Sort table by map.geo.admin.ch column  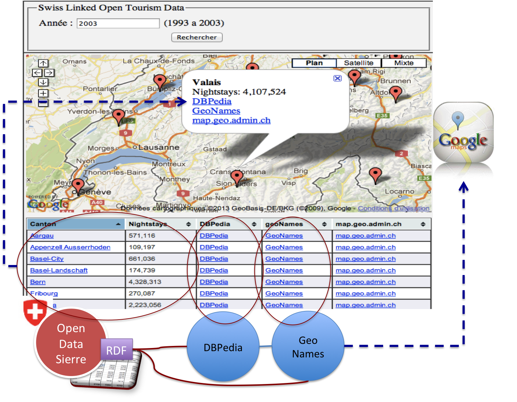pyautogui.click(x=381, y=224)
